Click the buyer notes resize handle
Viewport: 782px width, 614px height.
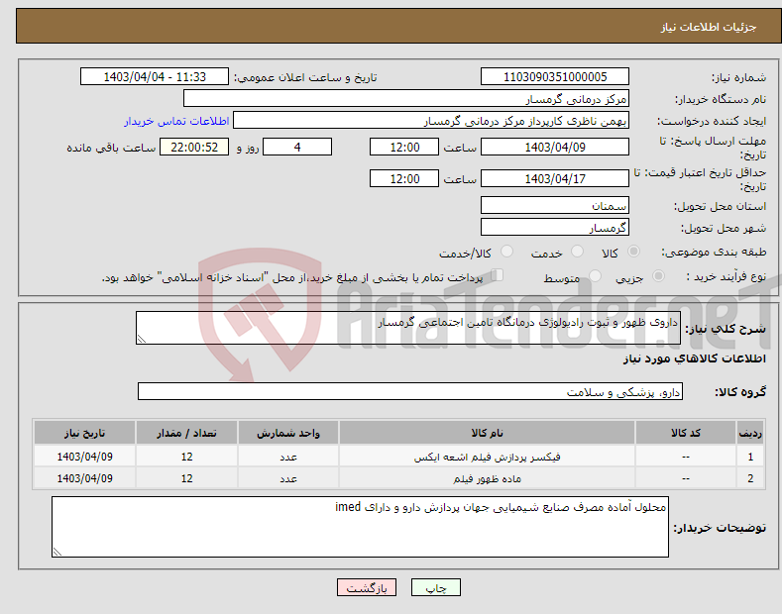pyautogui.click(x=57, y=552)
